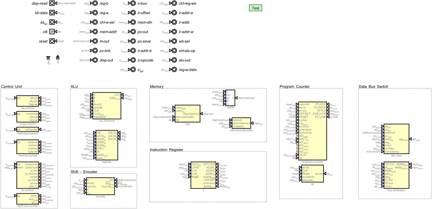This screenshot has height=209, width=432.
Task: Select the shift-mul-control subcircuit block
Action: [x=28, y=199]
